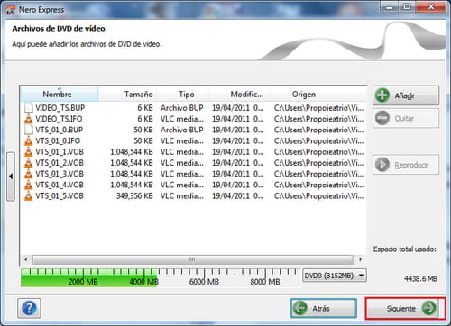Click the green disc capacity usage bar
The height and width of the screenshot is (326, 451).
89,277
